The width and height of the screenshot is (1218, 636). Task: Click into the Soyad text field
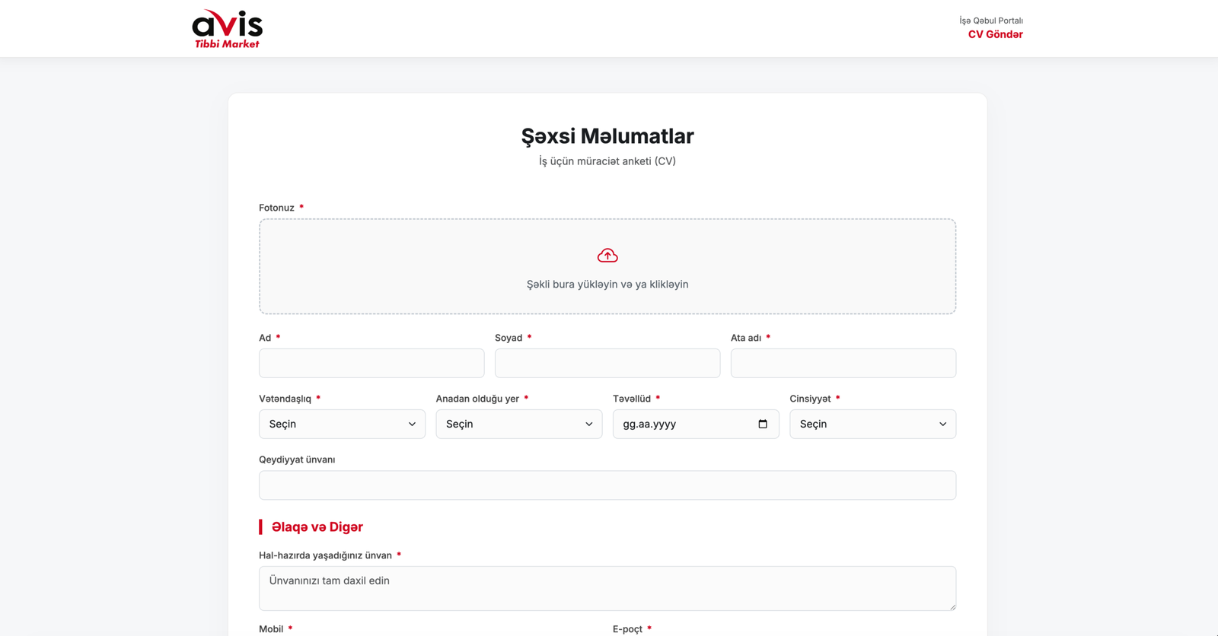[x=607, y=363]
